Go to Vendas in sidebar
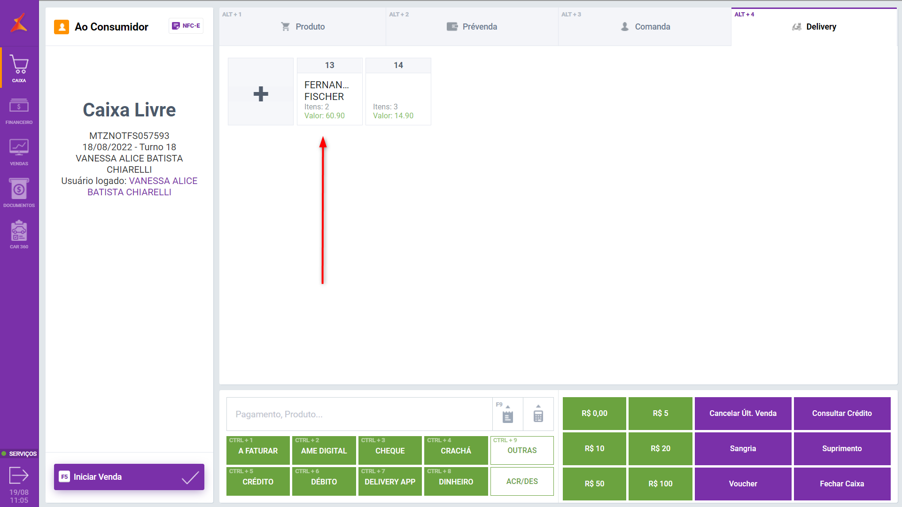This screenshot has width=902, height=507. click(19, 152)
